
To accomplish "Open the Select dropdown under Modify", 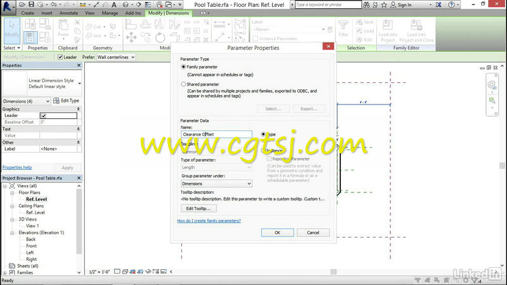I will (12, 48).
